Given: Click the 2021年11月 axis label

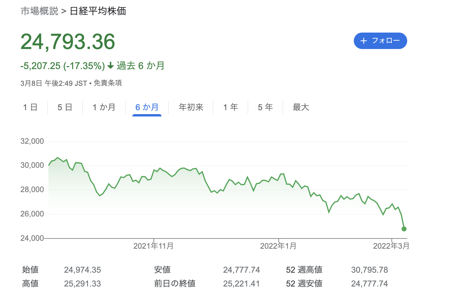Looking at the screenshot, I should (x=154, y=246).
